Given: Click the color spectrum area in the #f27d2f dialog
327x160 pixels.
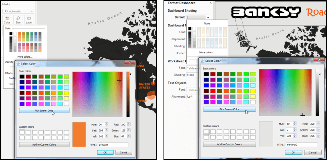Looking at the screenshot, I should 97,94.
